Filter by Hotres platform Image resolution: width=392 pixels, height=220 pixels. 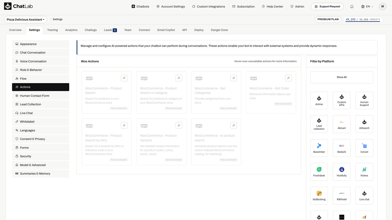[x=364, y=172]
